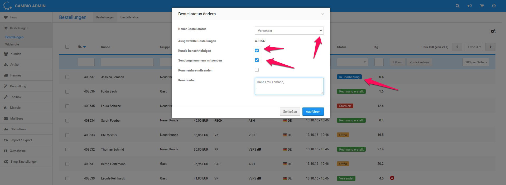Viewport: 506px width, 185px height.
Task: Enable Kommentare mitsenden checkbox
Action: click(x=257, y=70)
